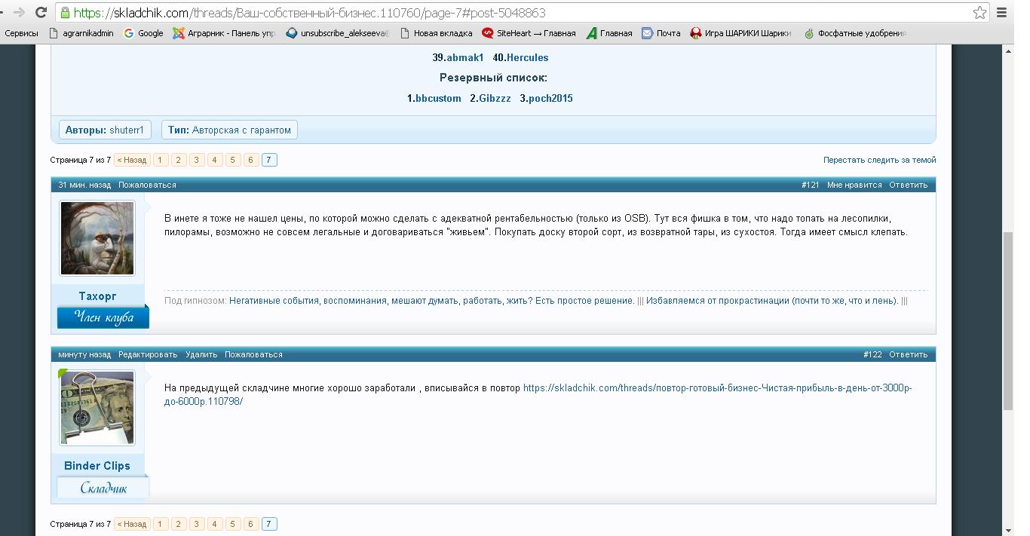Open Тахорг avatar image
This screenshot has height=536, width=1030.
[97, 238]
